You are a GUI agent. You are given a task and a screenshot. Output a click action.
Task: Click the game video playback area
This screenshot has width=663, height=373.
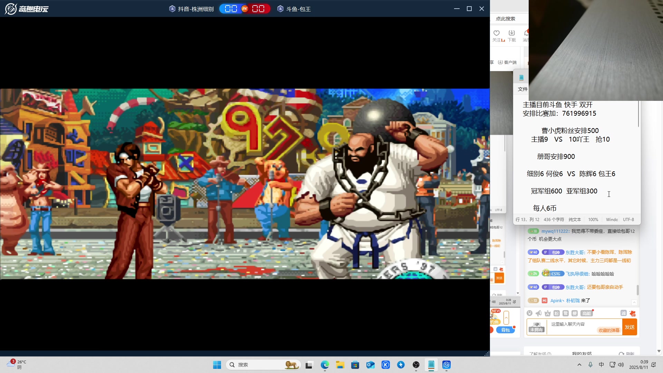[245, 184]
